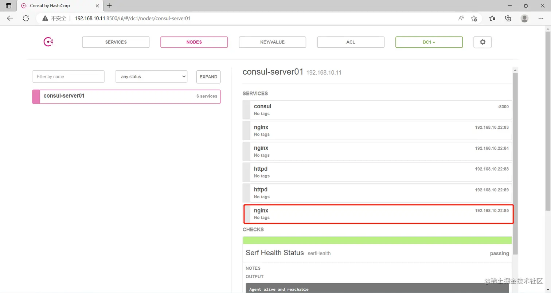The image size is (551, 293).
Task: Click the Agent alive and reachable output
Action: tap(279, 289)
